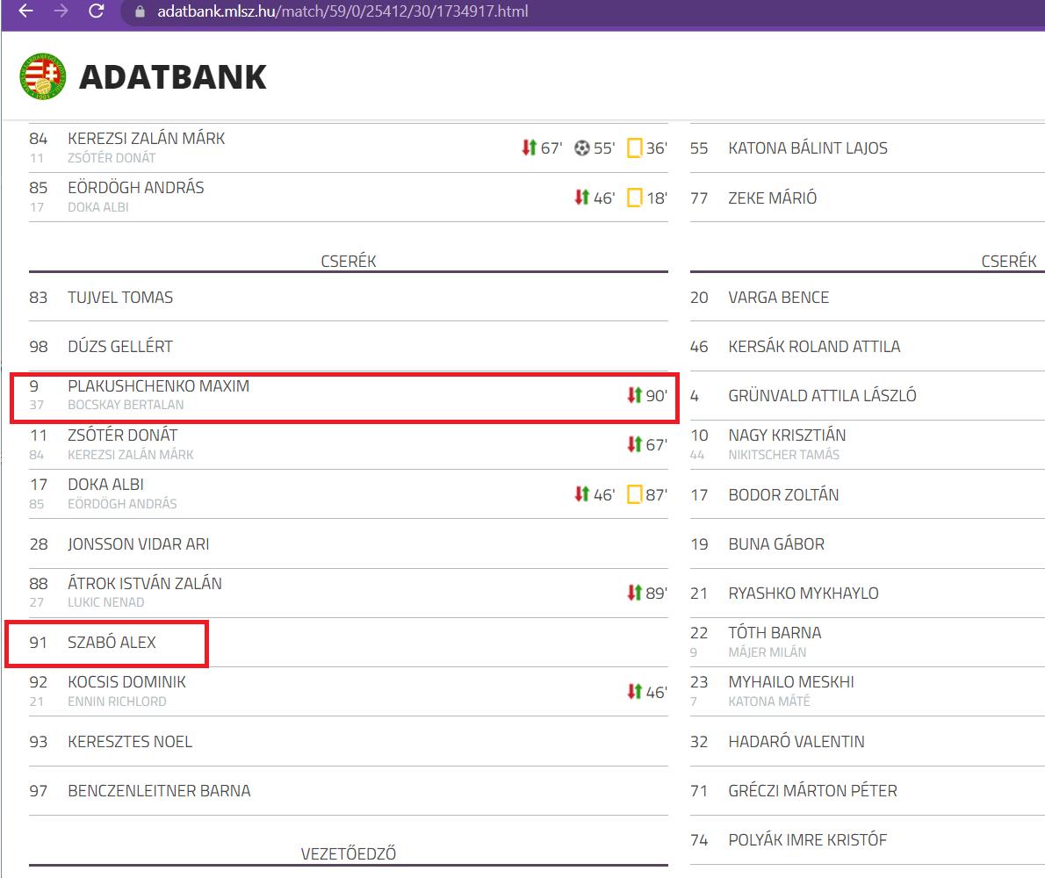Click substitution icon in Kocsis Dominik row
1045x878 pixels.
pos(634,692)
